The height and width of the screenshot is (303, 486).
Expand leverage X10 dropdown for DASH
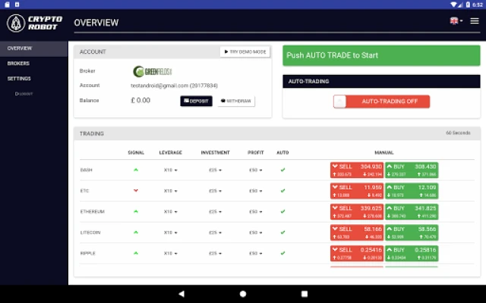tap(171, 170)
